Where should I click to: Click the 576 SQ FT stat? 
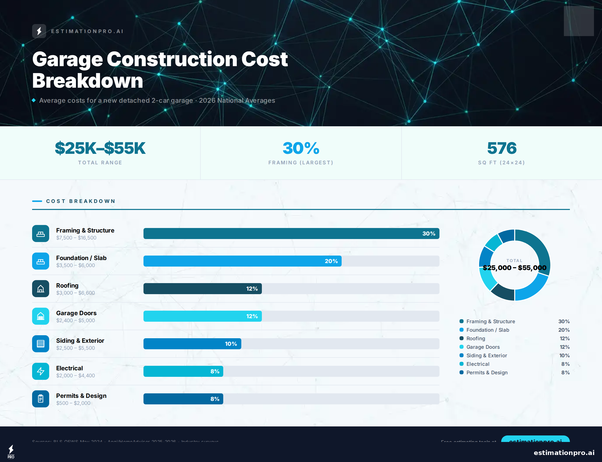(x=501, y=148)
